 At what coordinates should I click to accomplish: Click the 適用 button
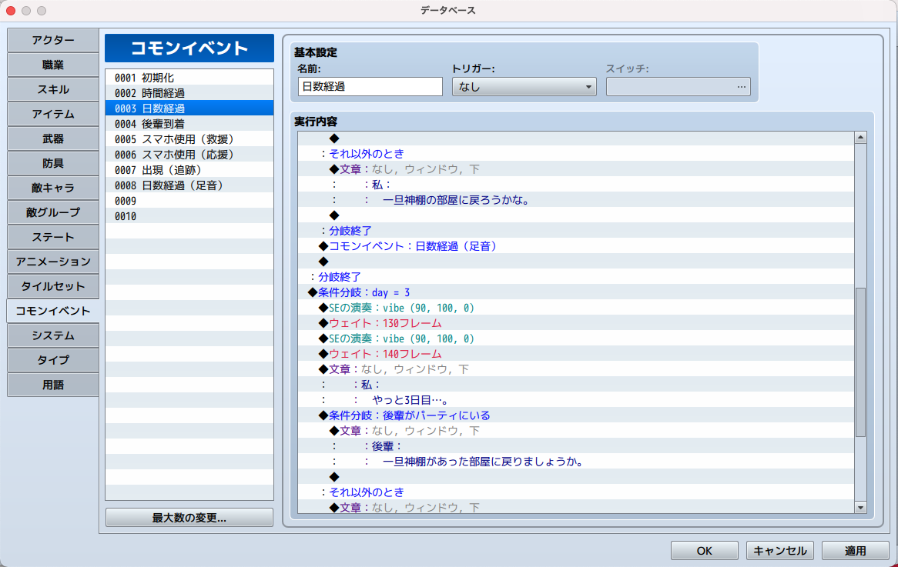coord(855,551)
